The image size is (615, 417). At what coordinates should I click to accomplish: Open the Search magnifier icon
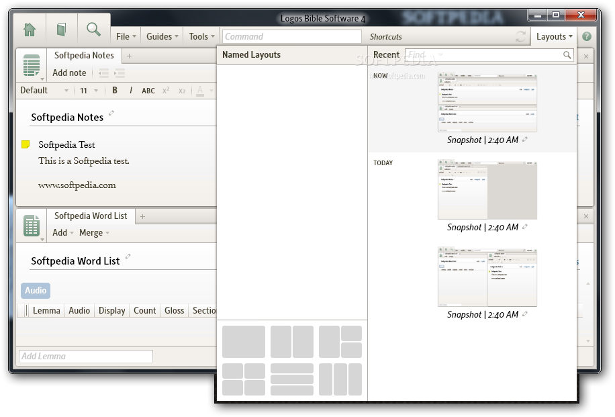[x=93, y=30]
